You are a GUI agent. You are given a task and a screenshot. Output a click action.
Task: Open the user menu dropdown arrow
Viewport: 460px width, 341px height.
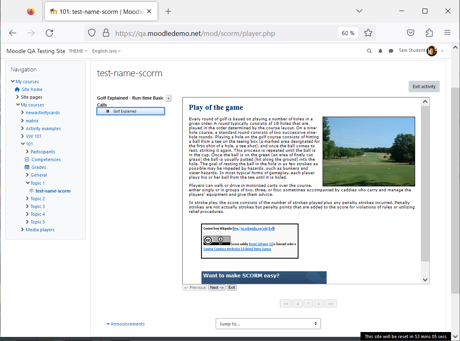(442, 51)
